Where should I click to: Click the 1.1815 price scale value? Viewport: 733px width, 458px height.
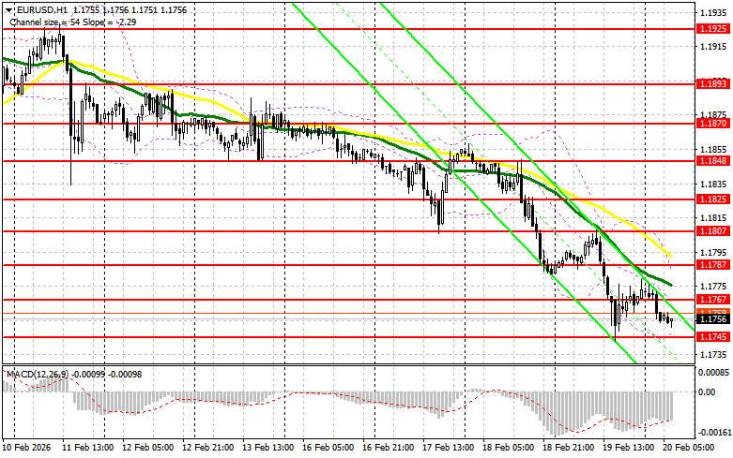pos(713,218)
